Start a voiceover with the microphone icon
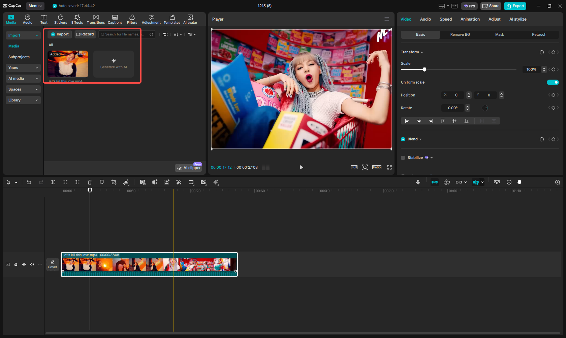 click(x=418, y=182)
